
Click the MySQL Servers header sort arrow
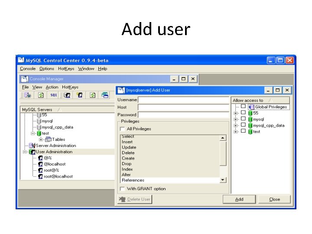pyautogui.click(x=59, y=110)
